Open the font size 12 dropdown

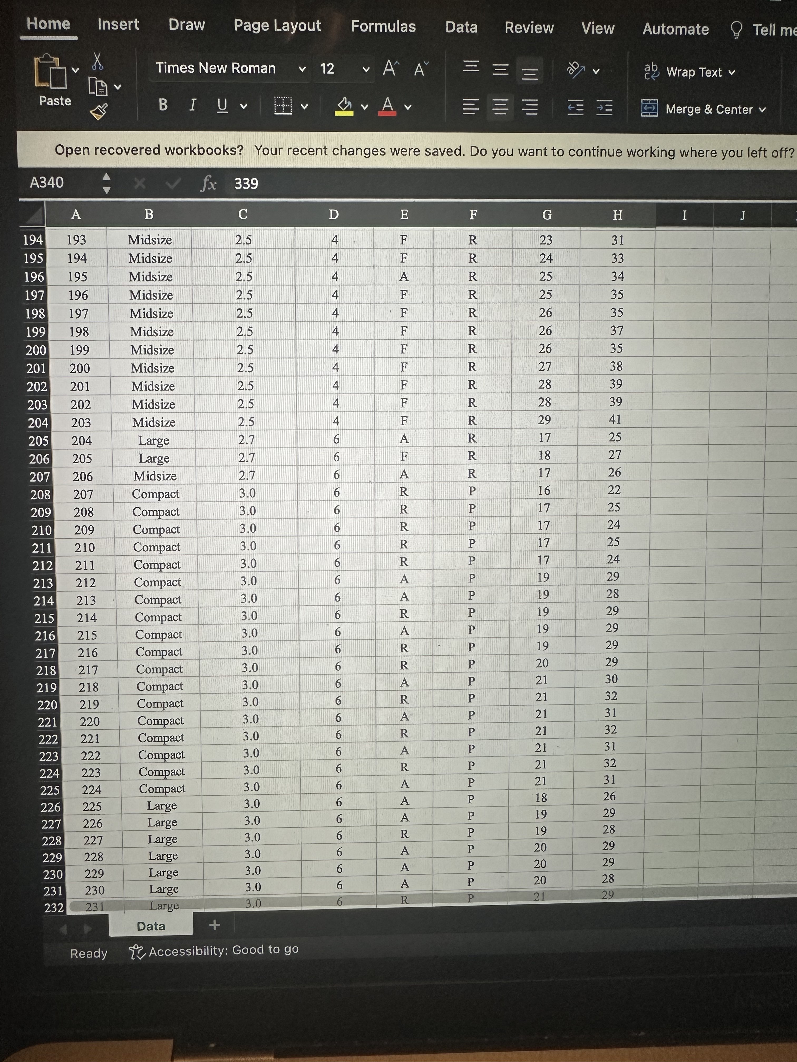click(x=366, y=70)
